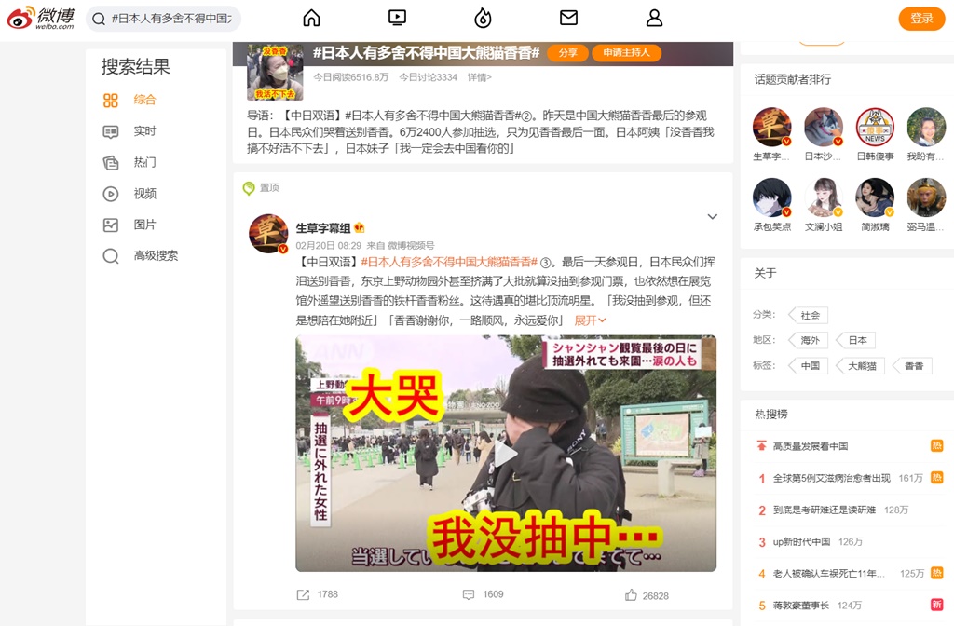Like the post with 26828 likes
The image size is (954, 626).
[632, 594]
